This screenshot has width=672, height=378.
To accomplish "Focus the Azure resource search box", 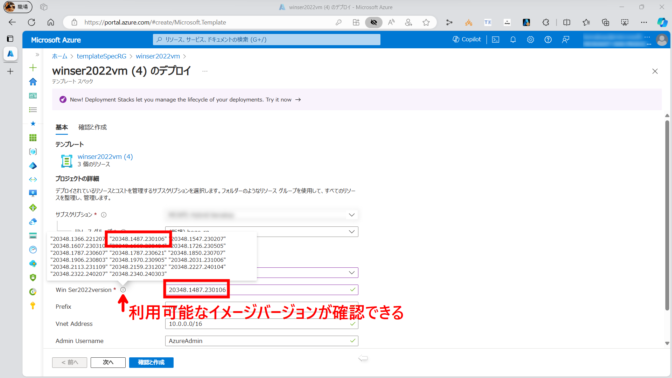I will pyautogui.click(x=266, y=40).
